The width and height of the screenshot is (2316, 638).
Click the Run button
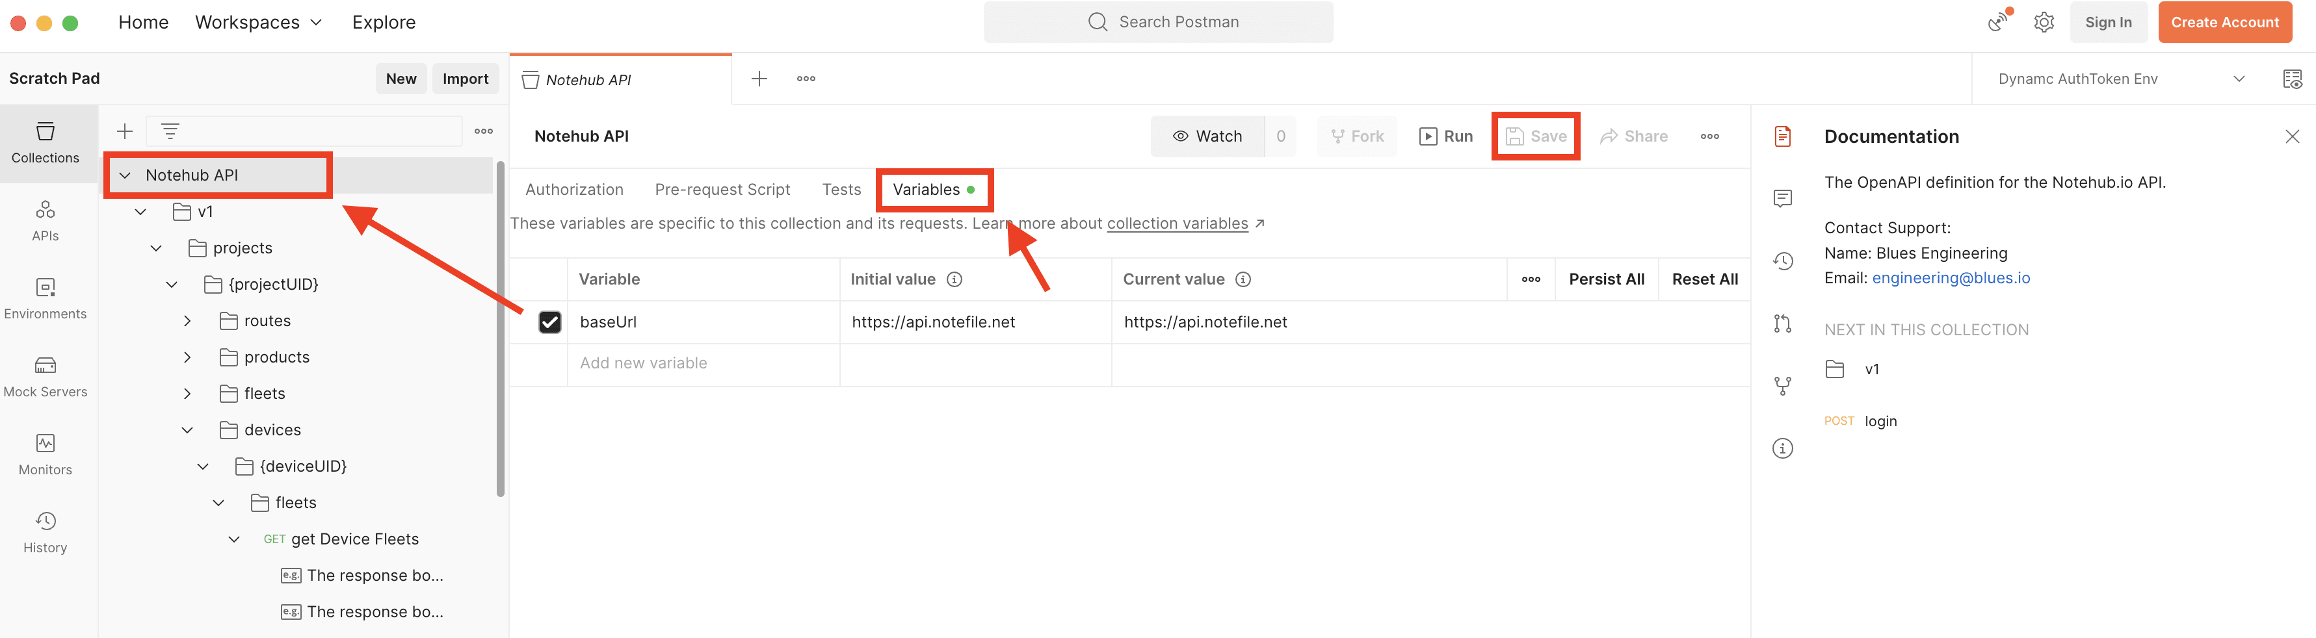(x=1445, y=136)
